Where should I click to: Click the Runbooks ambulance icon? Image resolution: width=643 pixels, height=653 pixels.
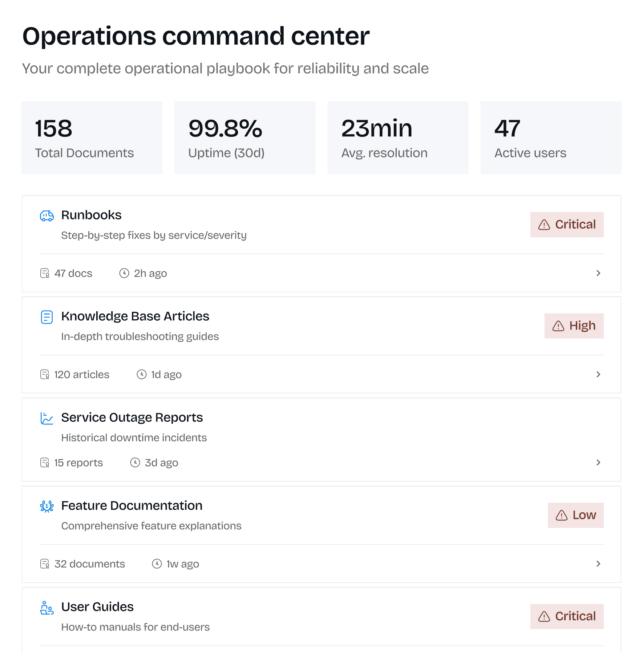coord(46,215)
